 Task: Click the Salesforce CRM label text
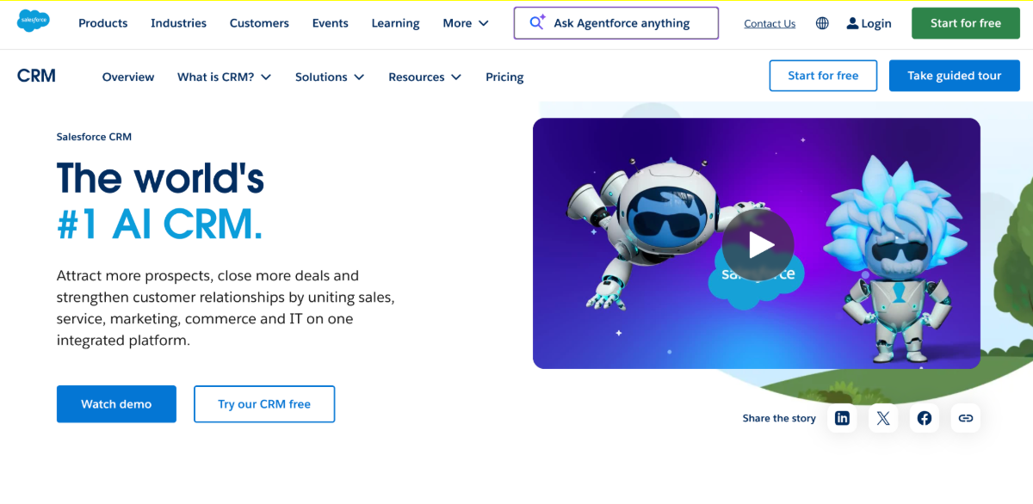coord(94,137)
